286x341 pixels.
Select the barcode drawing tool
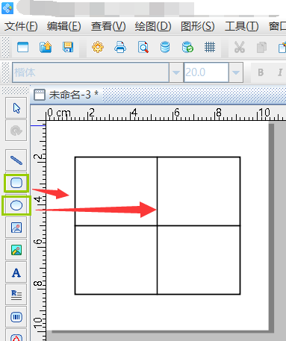tap(16, 317)
